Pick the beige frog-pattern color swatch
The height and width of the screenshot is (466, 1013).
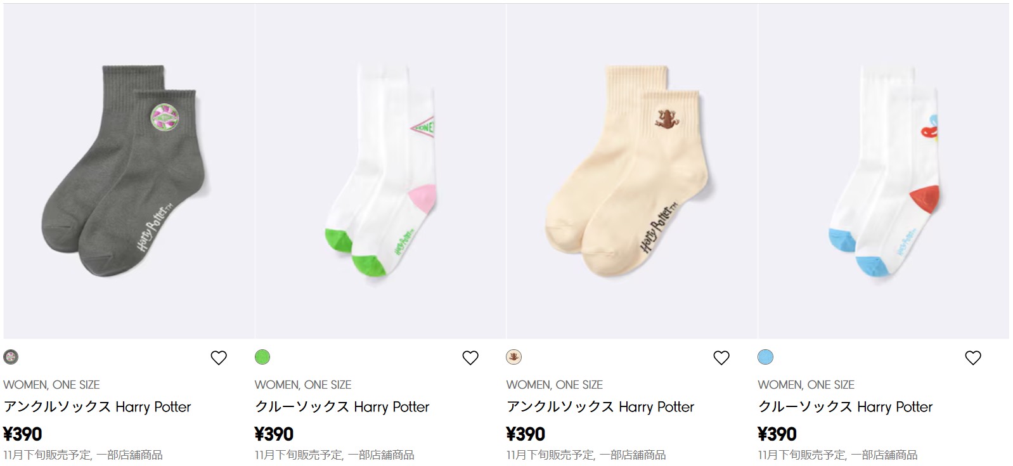click(x=514, y=357)
